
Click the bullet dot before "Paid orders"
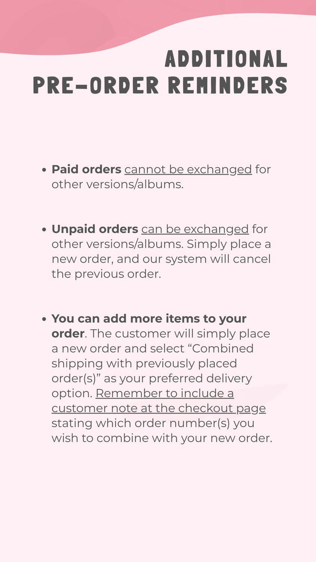pos(44,170)
